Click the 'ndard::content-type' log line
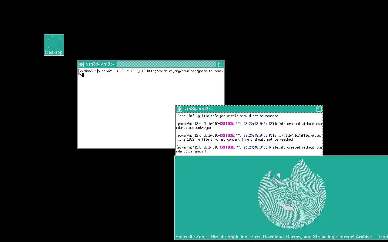This screenshot has height=242, width=388. click(x=193, y=128)
